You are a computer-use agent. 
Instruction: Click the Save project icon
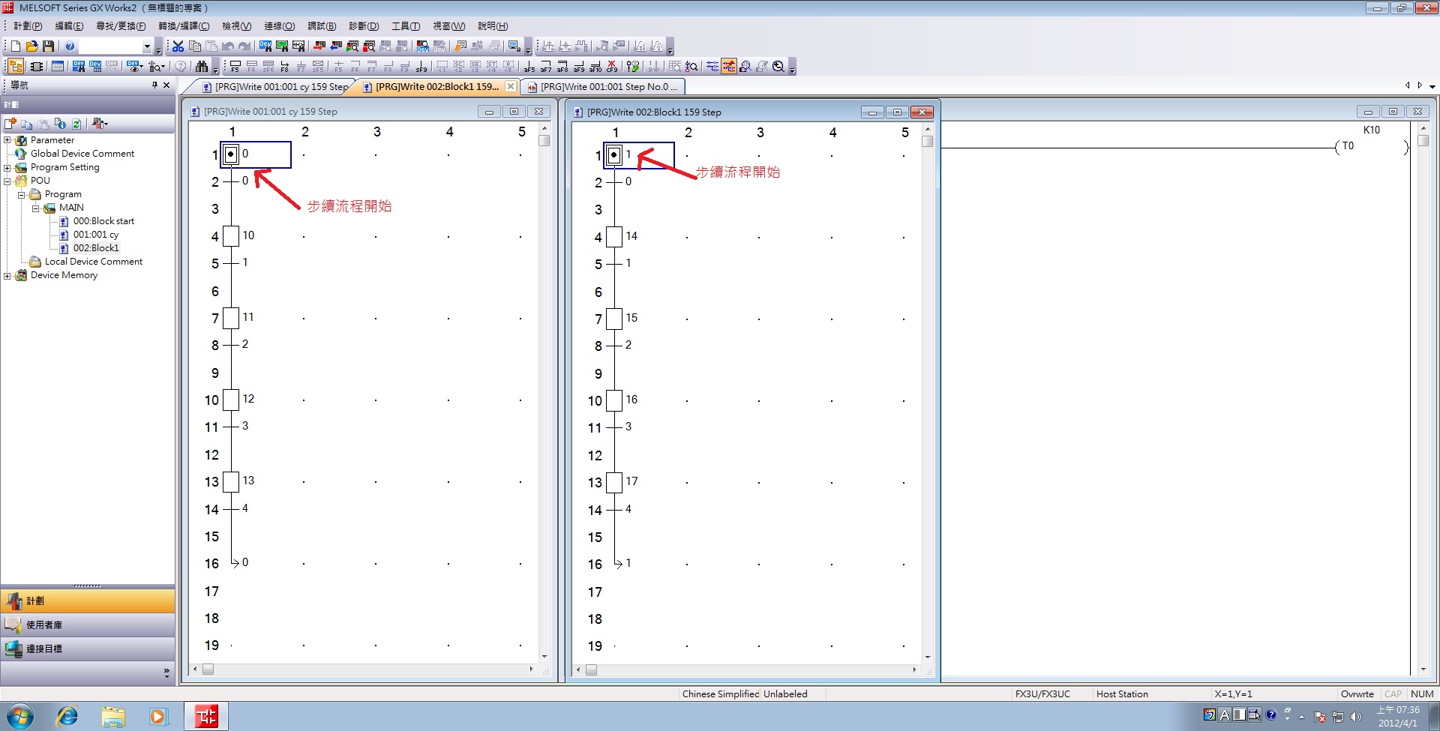[x=49, y=46]
